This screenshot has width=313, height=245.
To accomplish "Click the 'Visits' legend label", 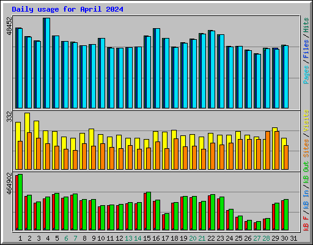I will pyautogui.click(x=306, y=121).
